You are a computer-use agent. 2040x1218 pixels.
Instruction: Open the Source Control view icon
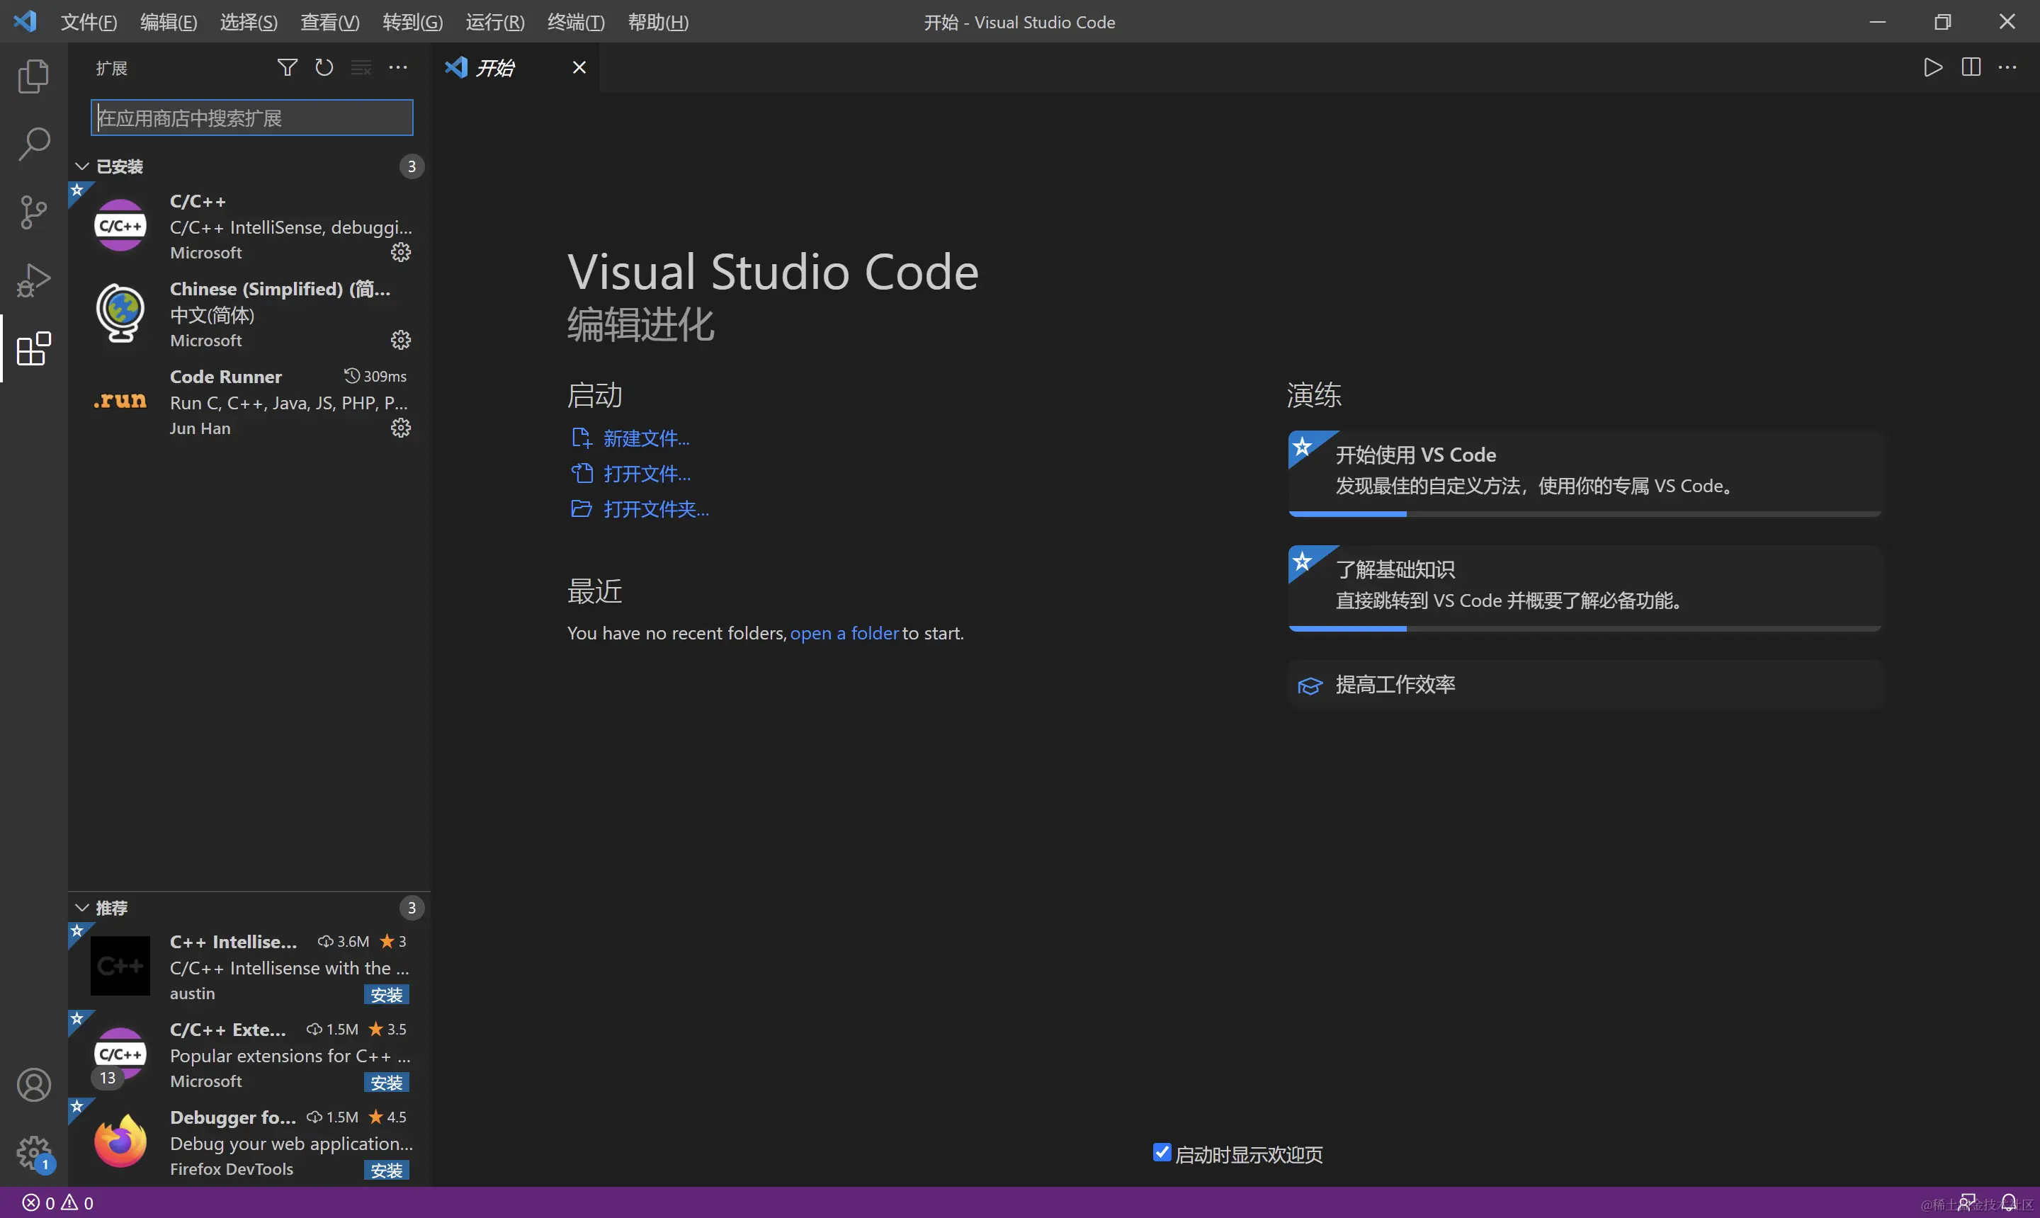coord(33,212)
